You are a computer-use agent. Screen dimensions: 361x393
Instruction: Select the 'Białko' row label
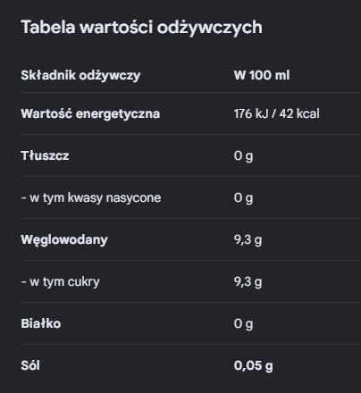pos(41,323)
